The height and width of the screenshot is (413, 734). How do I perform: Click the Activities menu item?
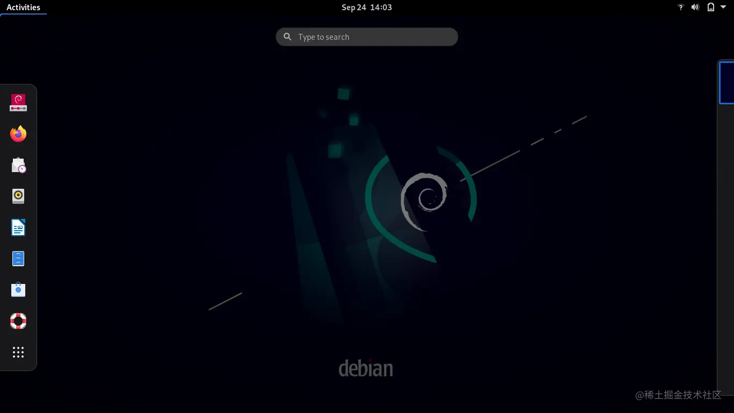click(23, 7)
